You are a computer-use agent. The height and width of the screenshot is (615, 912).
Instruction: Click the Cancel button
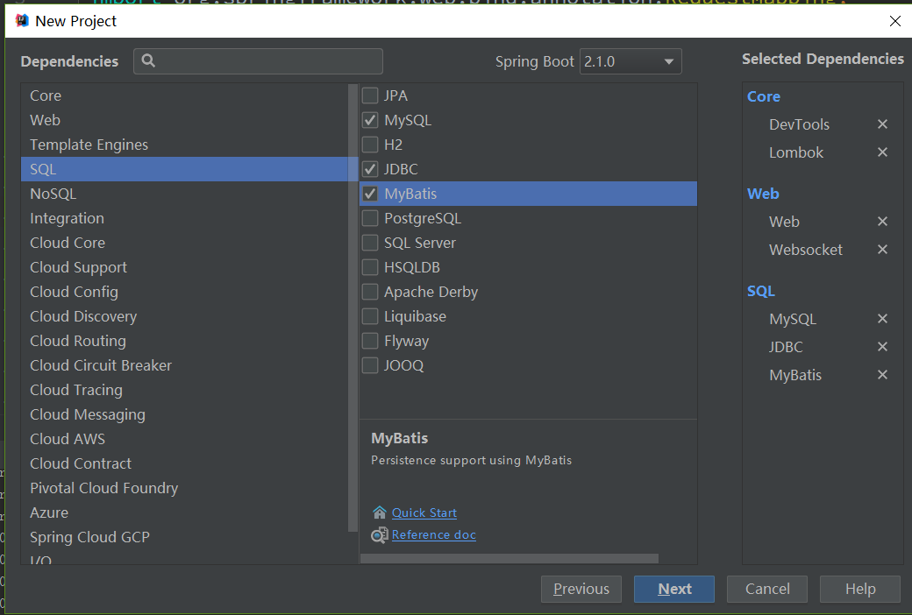pyautogui.click(x=767, y=589)
